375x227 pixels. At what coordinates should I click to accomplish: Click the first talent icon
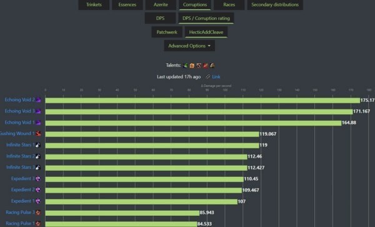(x=186, y=65)
